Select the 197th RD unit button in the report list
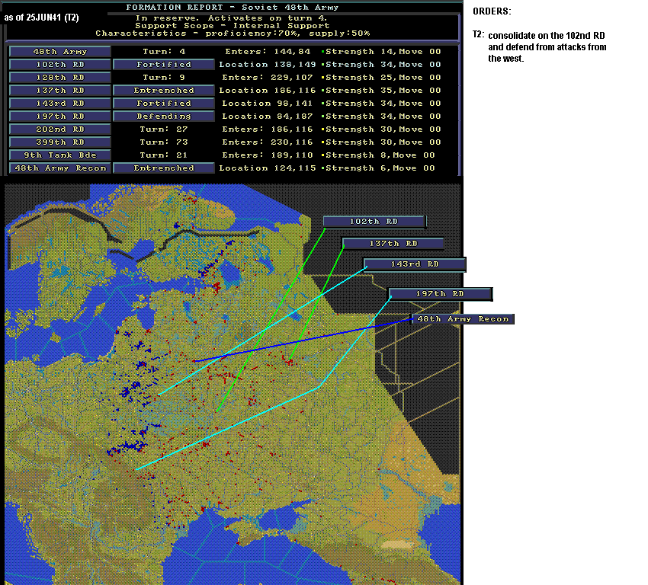648x585 pixels. coord(60,117)
